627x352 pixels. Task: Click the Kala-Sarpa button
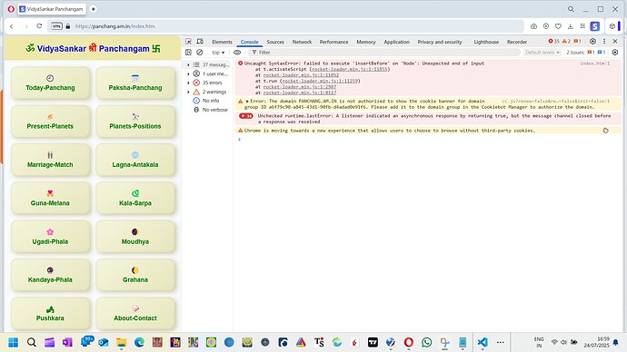pos(135,199)
